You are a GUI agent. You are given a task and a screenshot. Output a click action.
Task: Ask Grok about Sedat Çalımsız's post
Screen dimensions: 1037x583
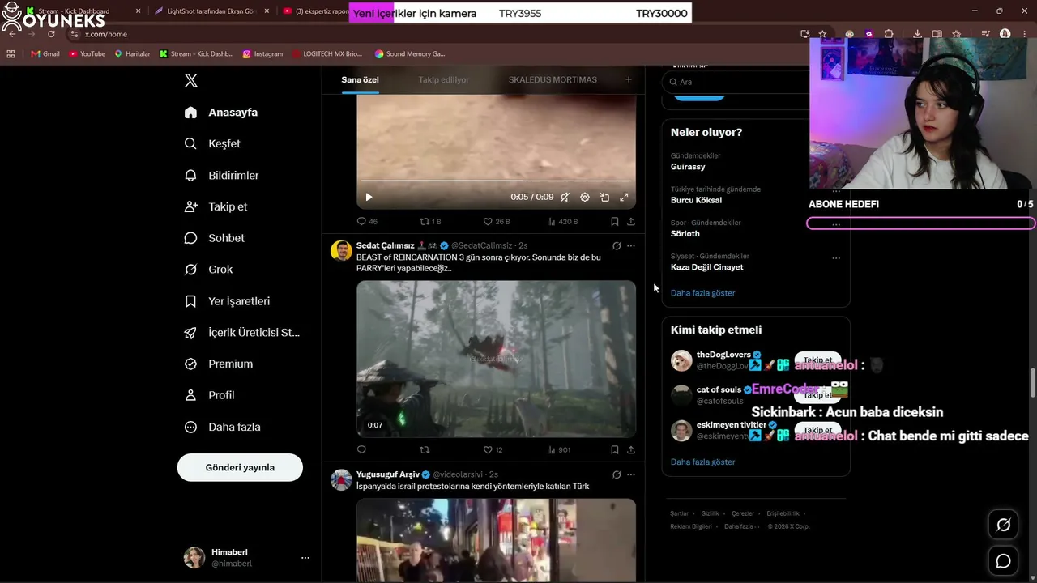pos(617,245)
